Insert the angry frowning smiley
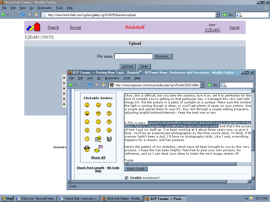 point(109,130)
